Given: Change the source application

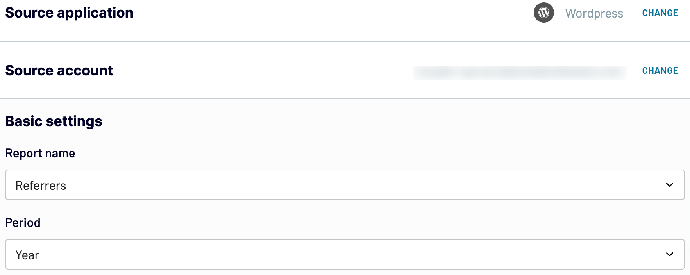Looking at the screenshot, I should coord(660,13).
